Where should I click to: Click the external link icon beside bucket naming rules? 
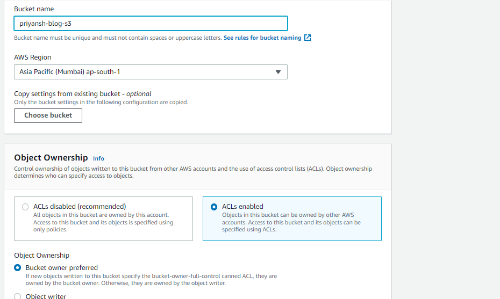[x=308, y=38]
